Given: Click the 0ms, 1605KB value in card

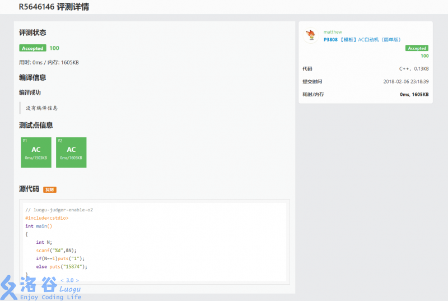Looking at the screenshot, I should [414, 94].
